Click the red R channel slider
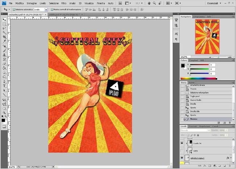The width and height of the screenshot is (236, 169). [x=199, y=65]
